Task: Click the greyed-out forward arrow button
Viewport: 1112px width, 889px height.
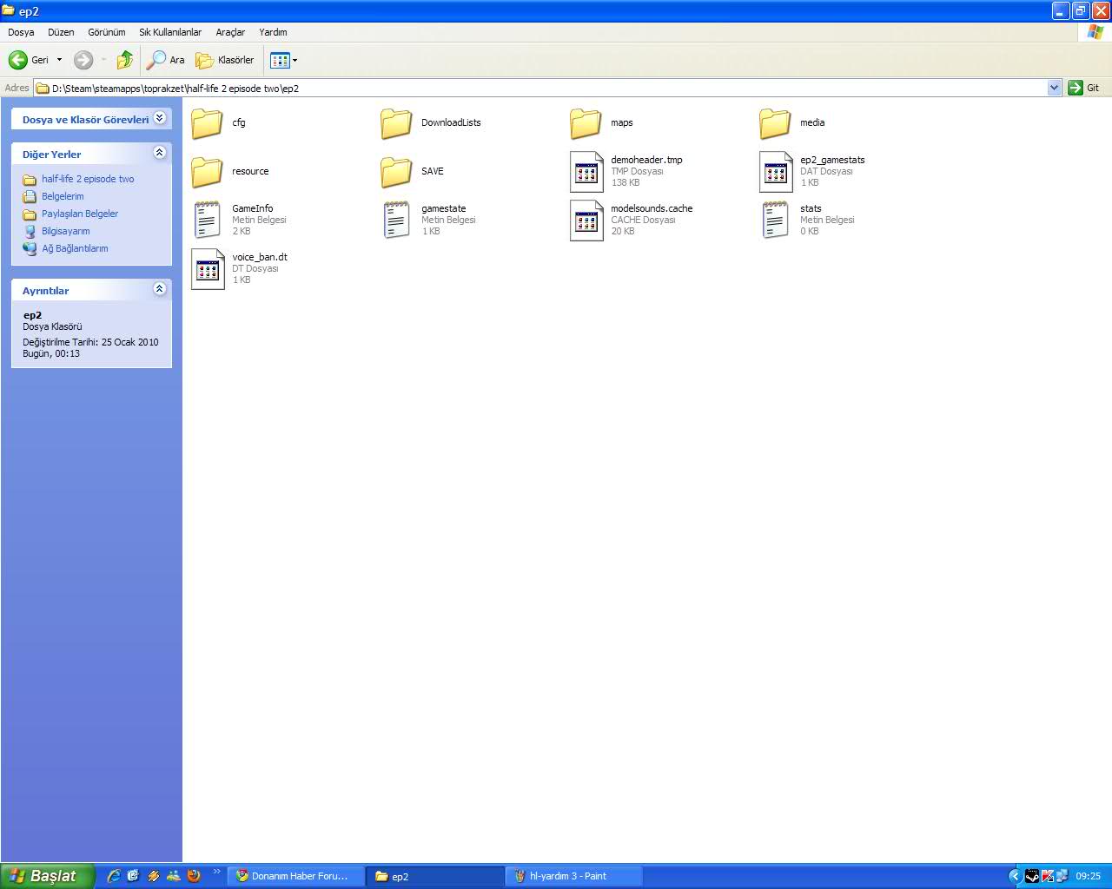Action: click(x=83, y=60)
